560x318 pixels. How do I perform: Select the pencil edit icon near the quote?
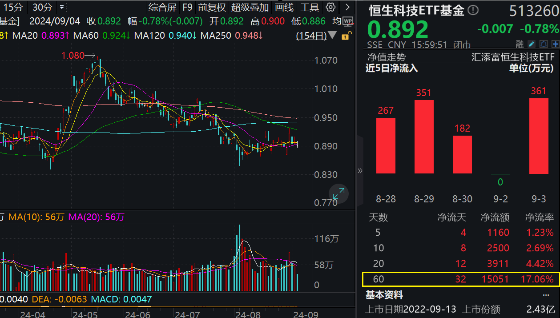point(532,44)
